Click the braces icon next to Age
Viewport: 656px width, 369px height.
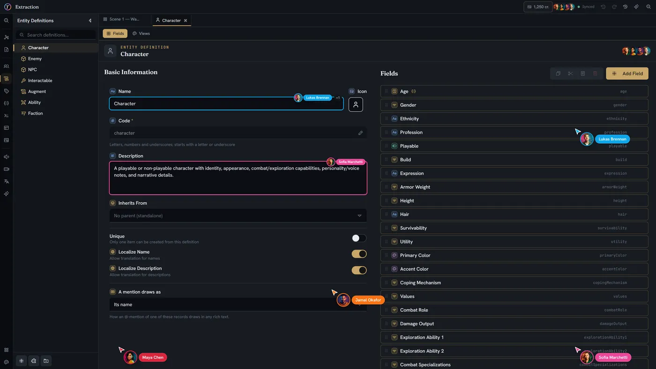click(413, 91)
